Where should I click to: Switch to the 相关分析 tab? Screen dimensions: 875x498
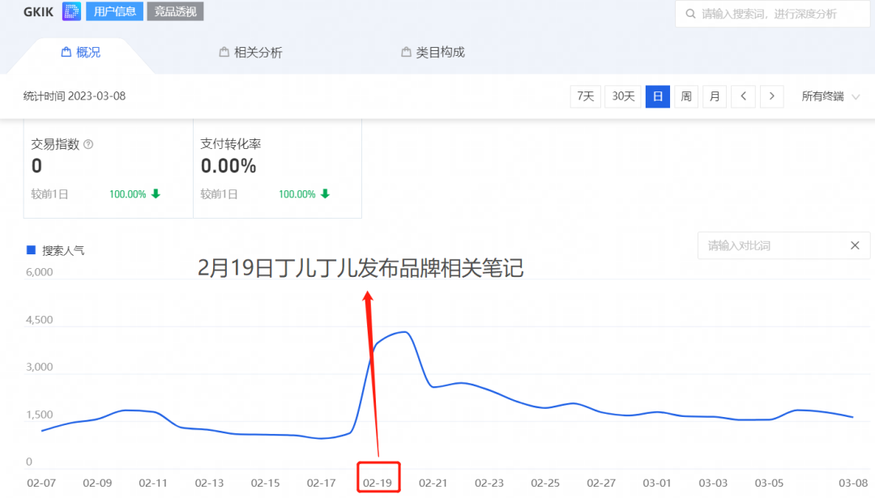pos(250,53)
